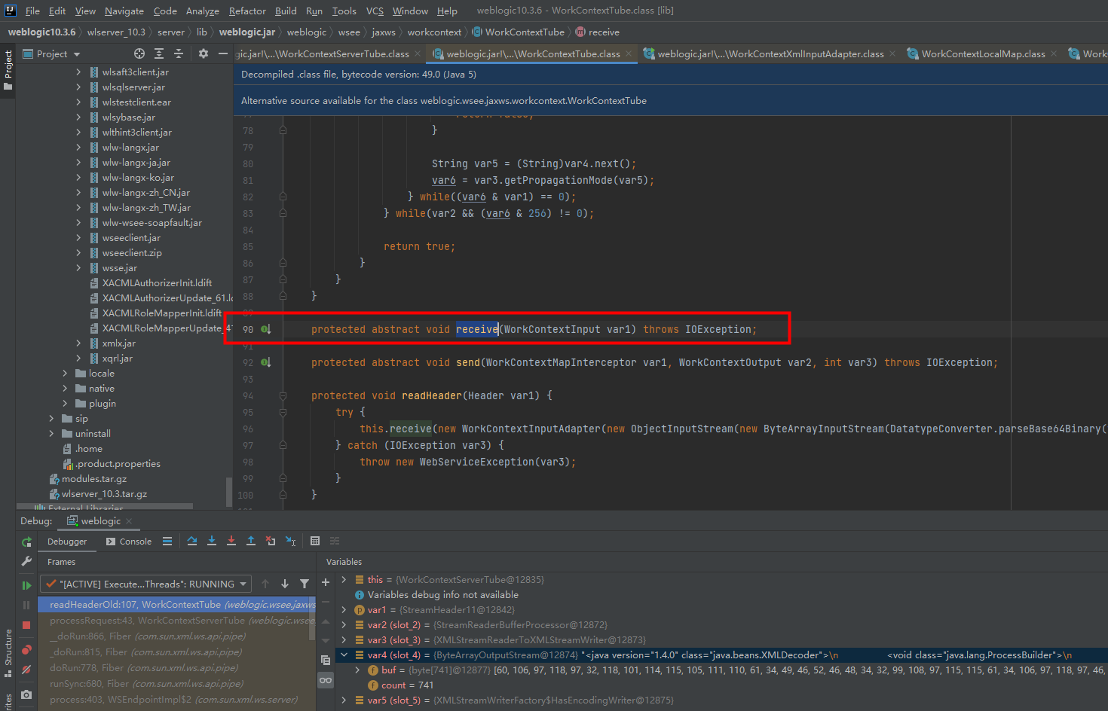Click wlserver_10.3 breadcrumb
Image resolution: width=1108 pixels, height=711 pixels.
pyautogui.click(x=116, y=32)
